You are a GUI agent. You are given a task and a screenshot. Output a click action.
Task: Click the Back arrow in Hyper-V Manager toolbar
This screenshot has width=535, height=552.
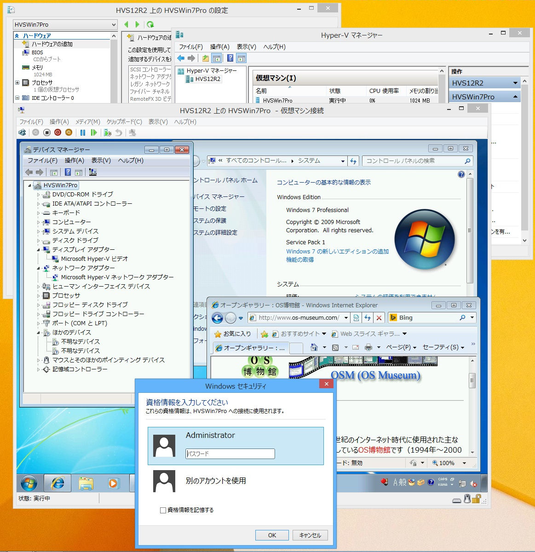coord(181,58)
